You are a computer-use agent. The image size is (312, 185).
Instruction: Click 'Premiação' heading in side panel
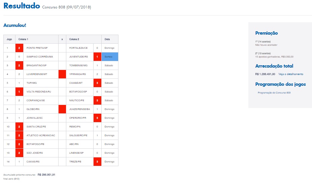point(267,33)
